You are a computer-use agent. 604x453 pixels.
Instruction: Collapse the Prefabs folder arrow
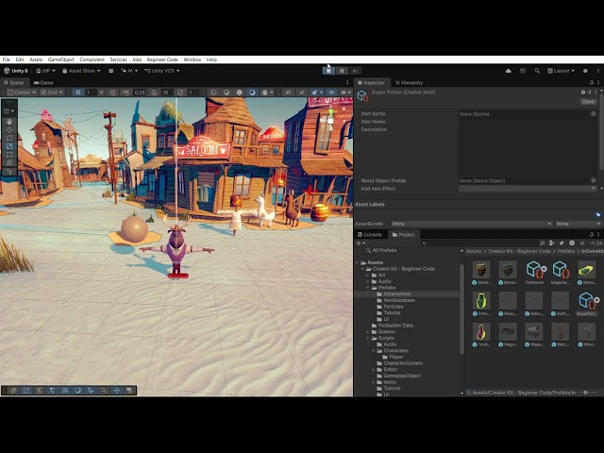coord(368,288)
